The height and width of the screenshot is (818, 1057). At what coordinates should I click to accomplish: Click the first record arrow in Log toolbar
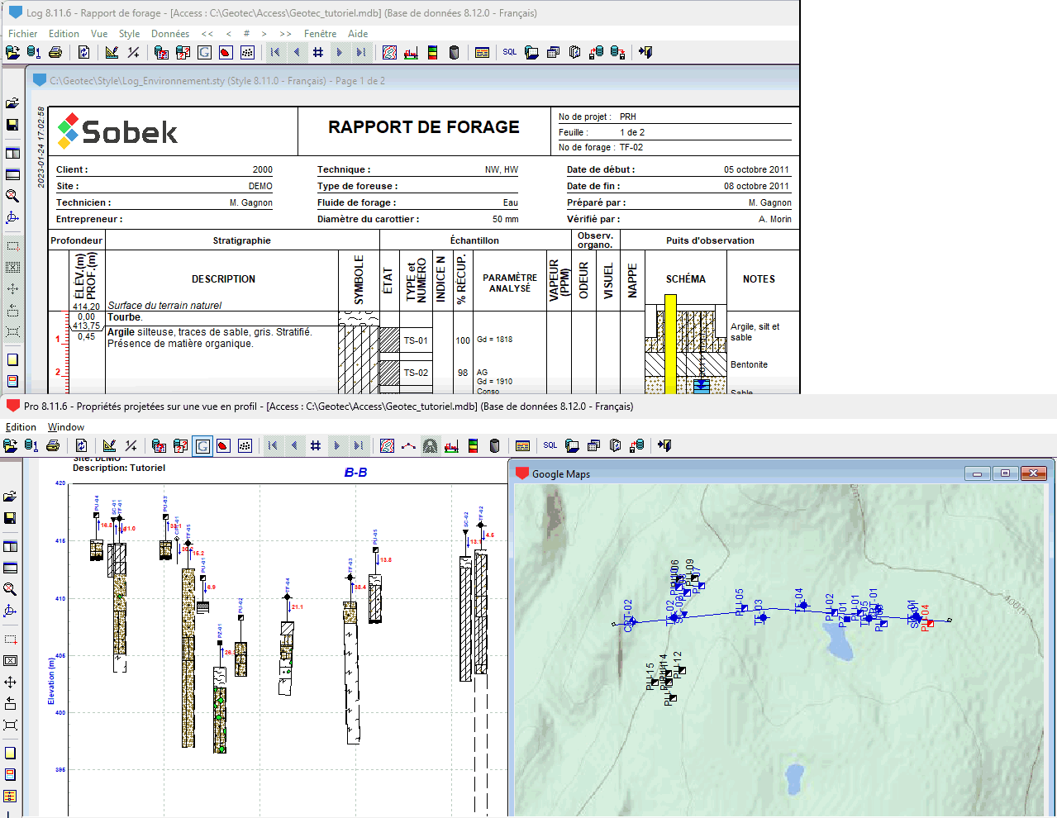275,52
